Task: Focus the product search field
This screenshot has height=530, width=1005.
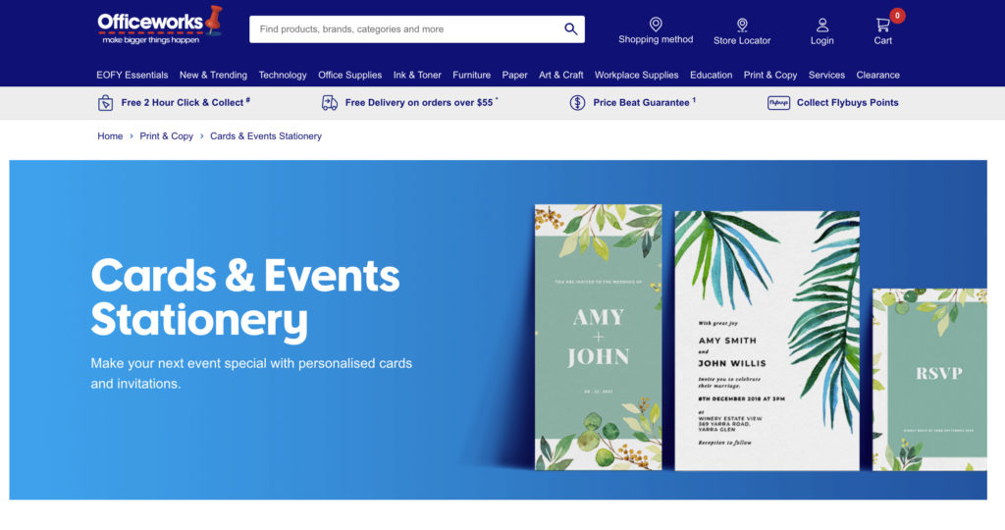Action: (416, 28)
